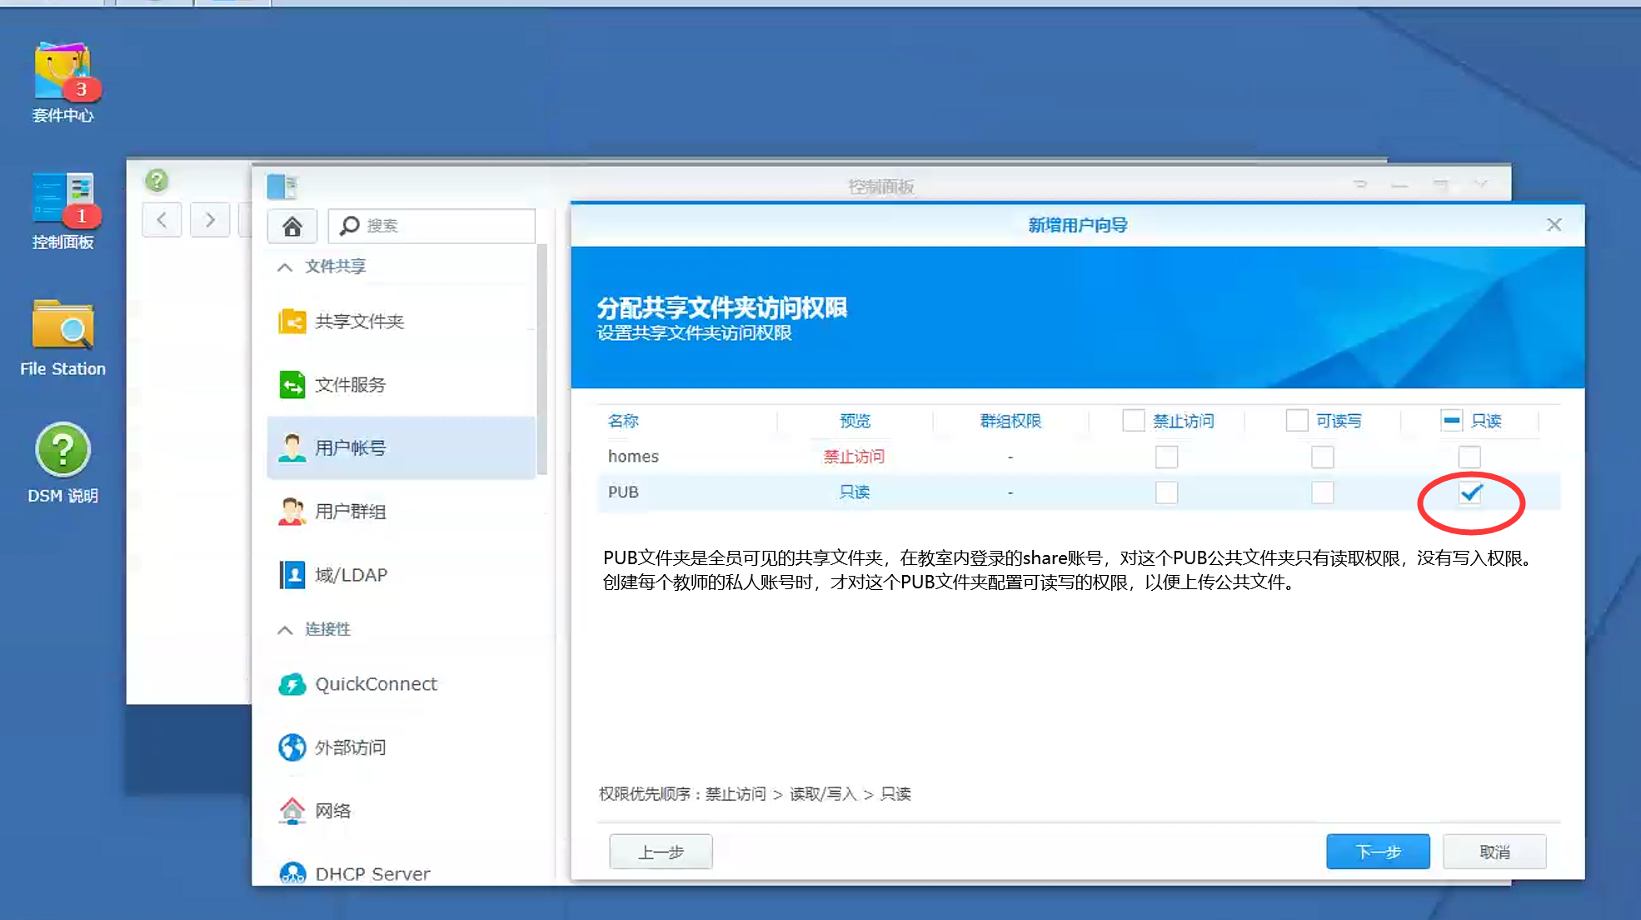Click the control panel sidebar scrollbar
Image resolution: width=1641 pixels, height=920 pixels.
(x=542, y=358)
